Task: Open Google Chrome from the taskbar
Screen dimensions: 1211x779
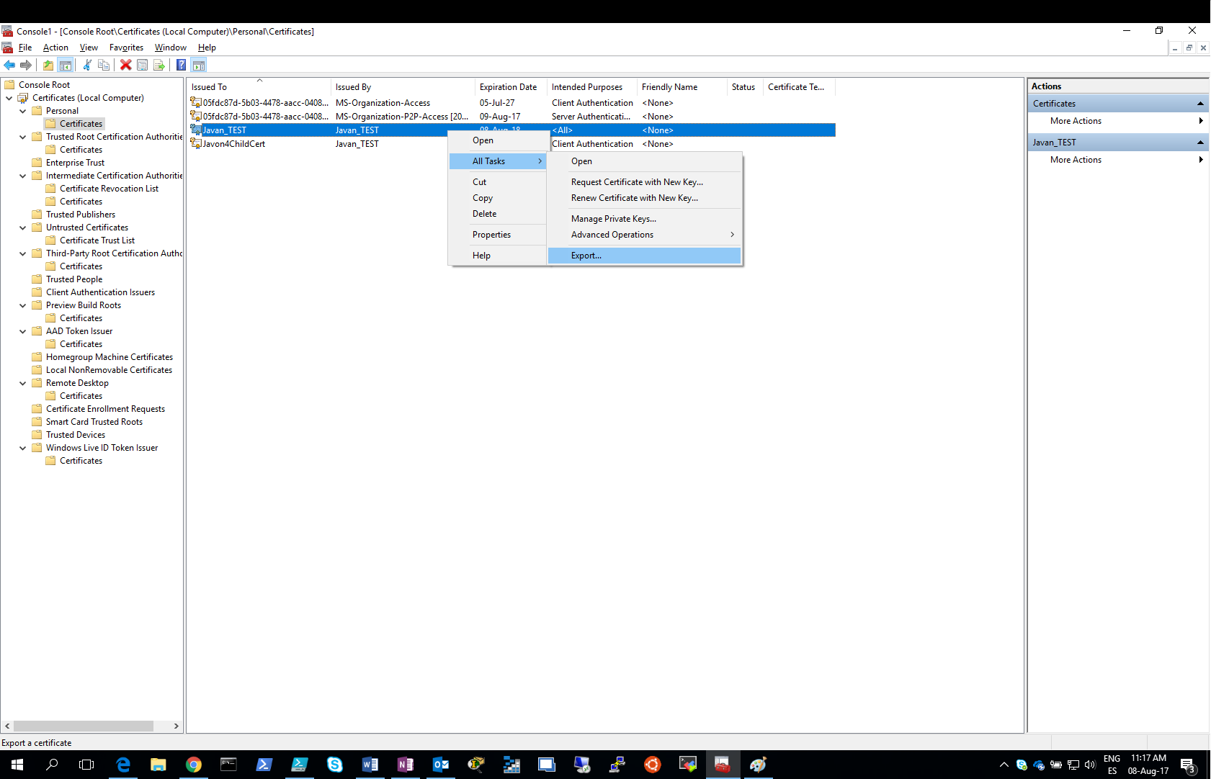Action: tap(193, 765)
